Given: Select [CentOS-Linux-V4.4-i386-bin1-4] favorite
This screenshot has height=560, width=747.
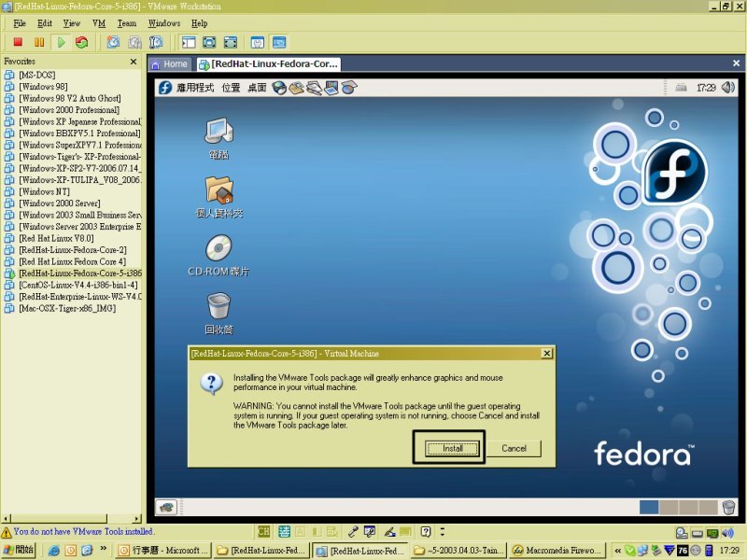Looking at the screenshot, I should click(78, 285).
